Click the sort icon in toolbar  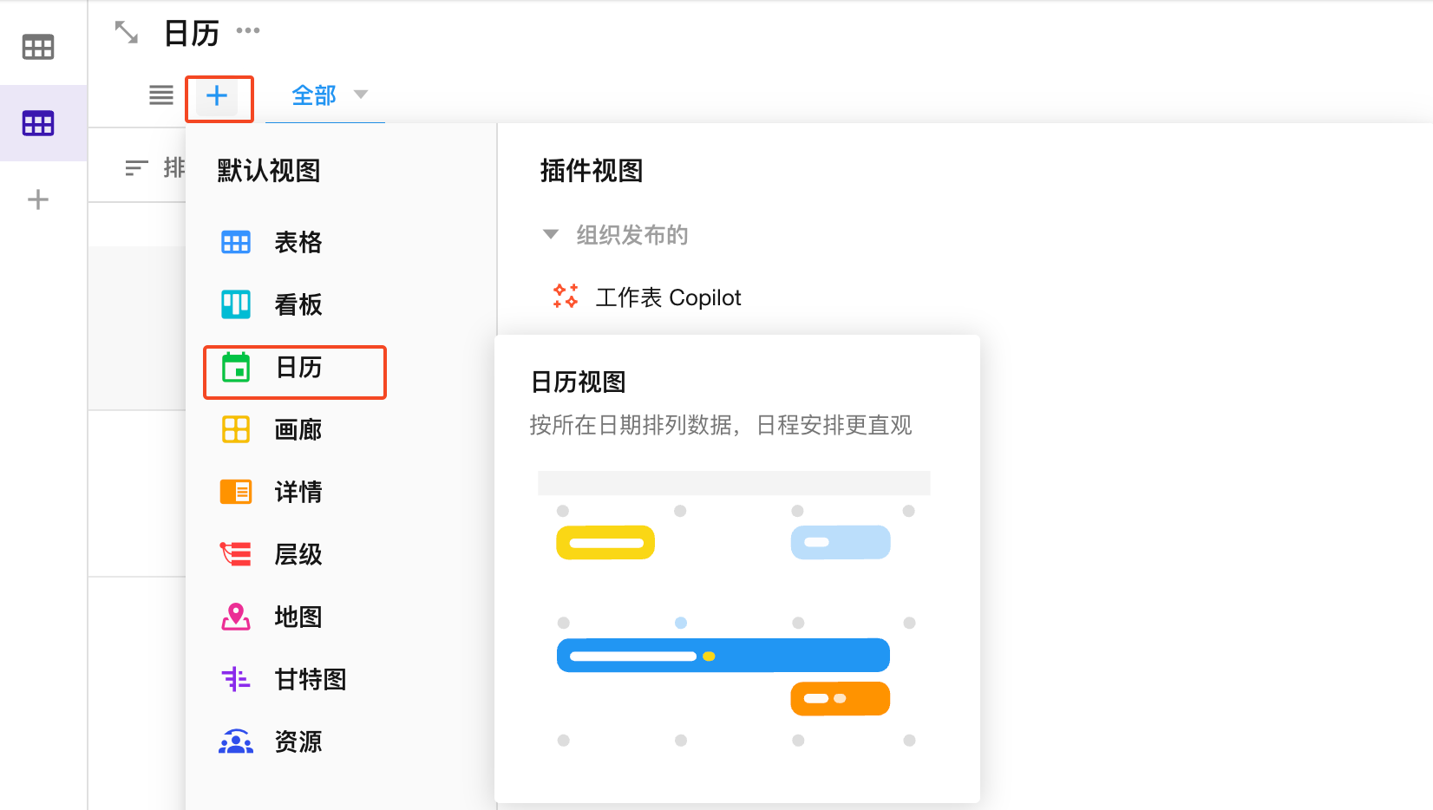point(136,168)
